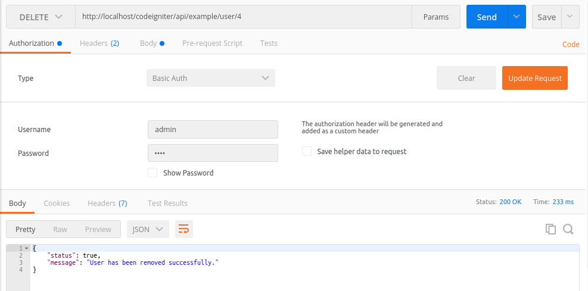View the response Cookies tab
The image size is (588, 291).
57,203
